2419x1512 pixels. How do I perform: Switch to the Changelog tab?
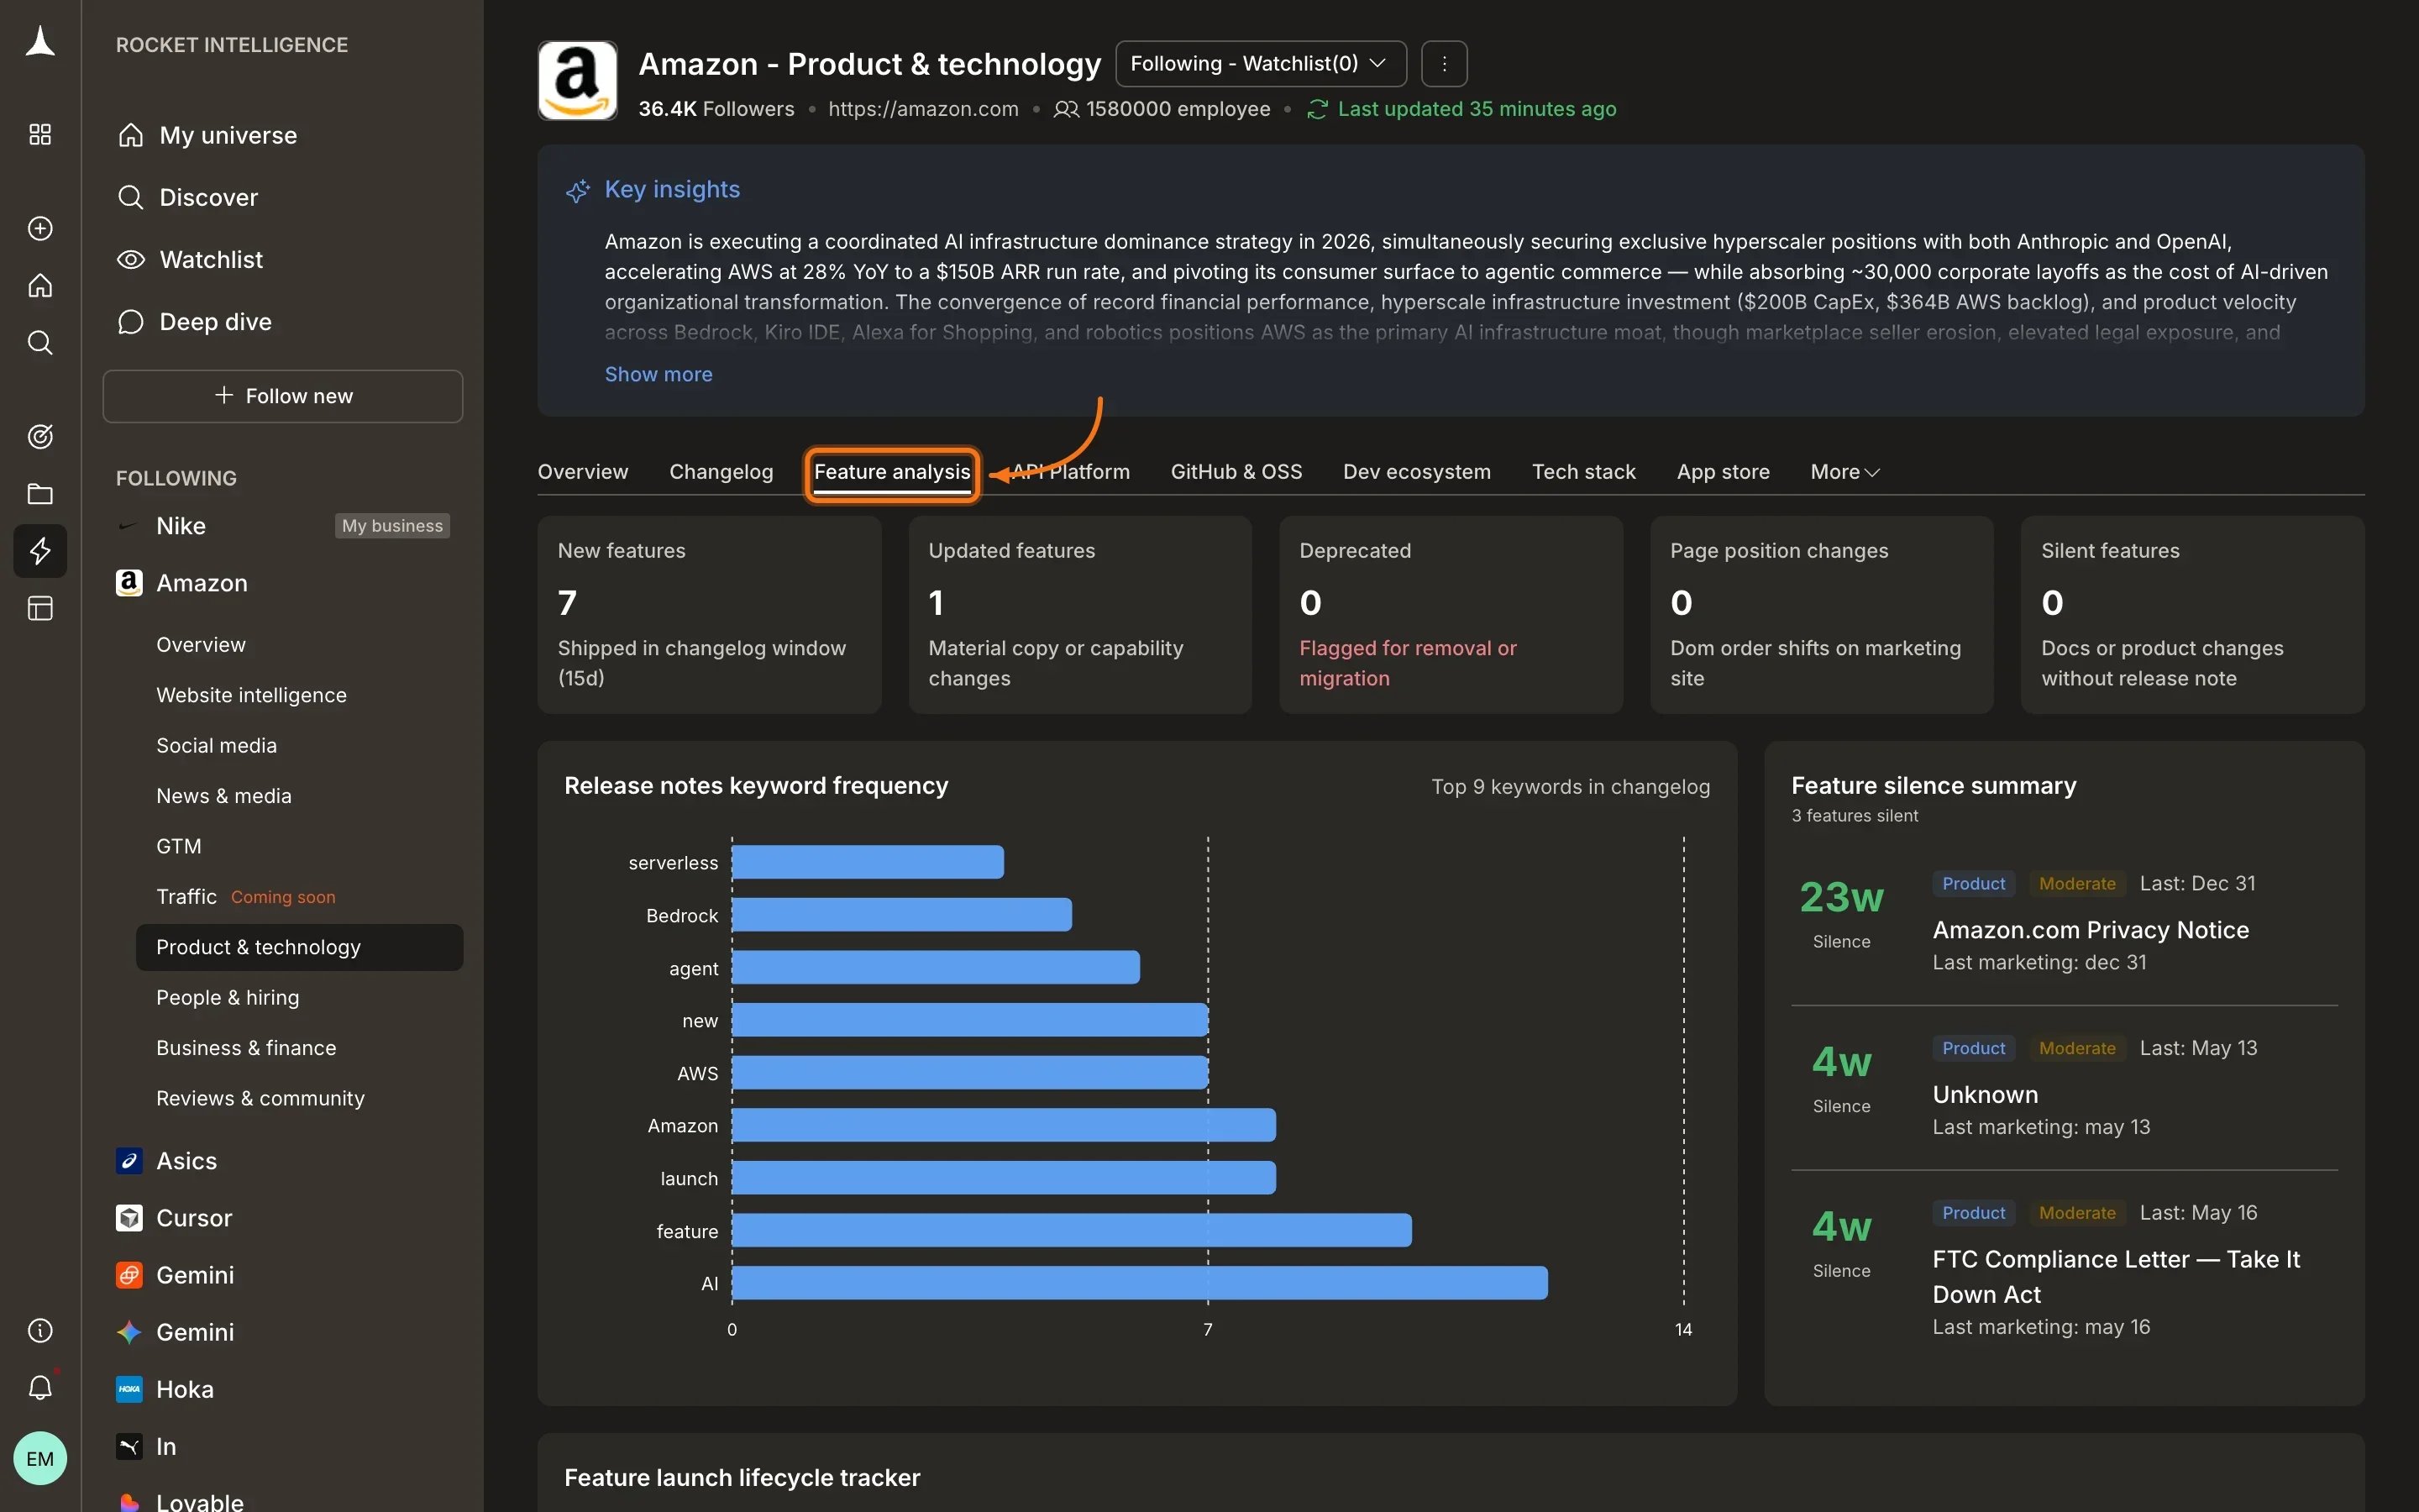click(x=721, y=472)
